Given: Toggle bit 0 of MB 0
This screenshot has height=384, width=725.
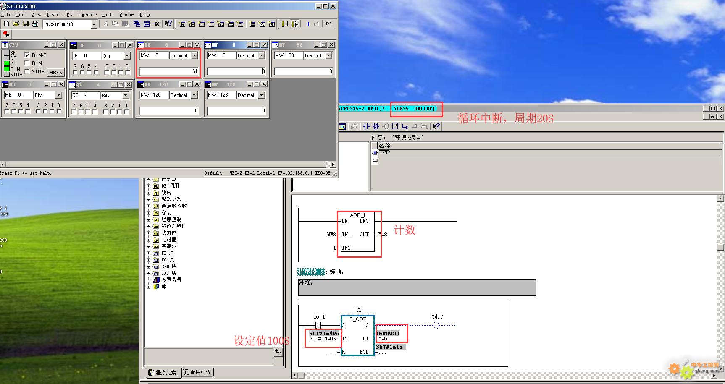Looking at the screenshot, I should click(59, 112).
